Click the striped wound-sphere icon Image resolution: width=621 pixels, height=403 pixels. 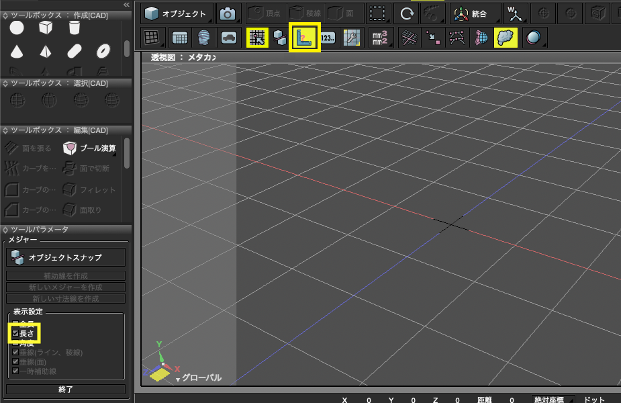pyautogui.click(x=204, y=38)
